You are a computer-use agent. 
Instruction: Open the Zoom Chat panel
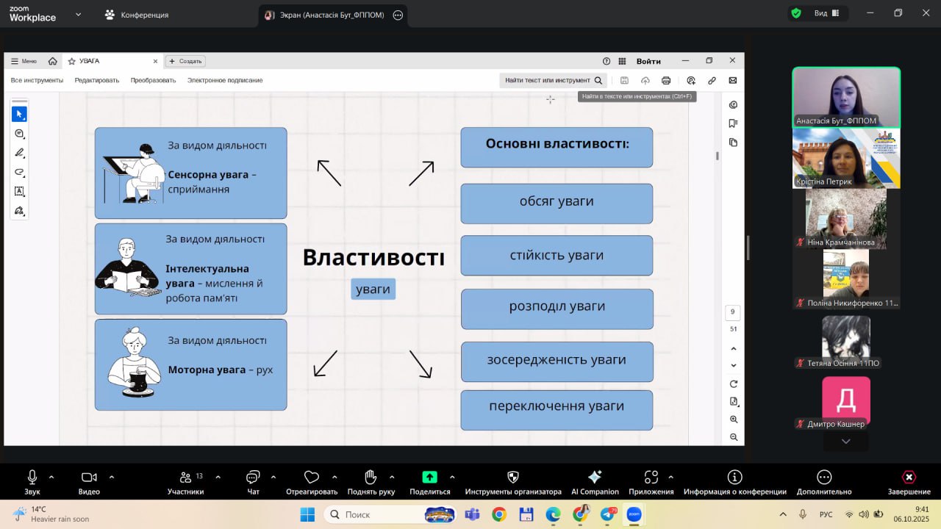253,478
